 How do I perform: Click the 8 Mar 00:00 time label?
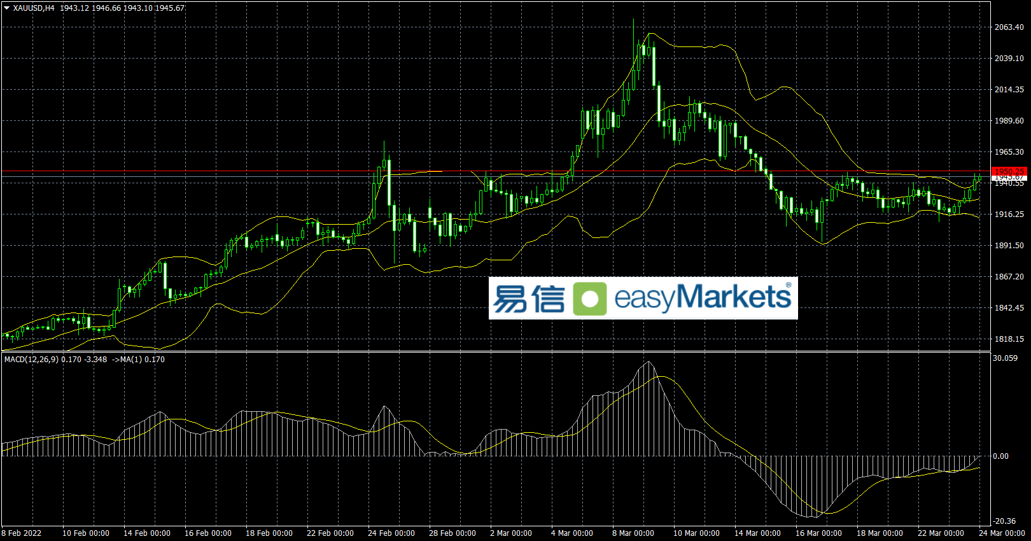pos(633,533)
